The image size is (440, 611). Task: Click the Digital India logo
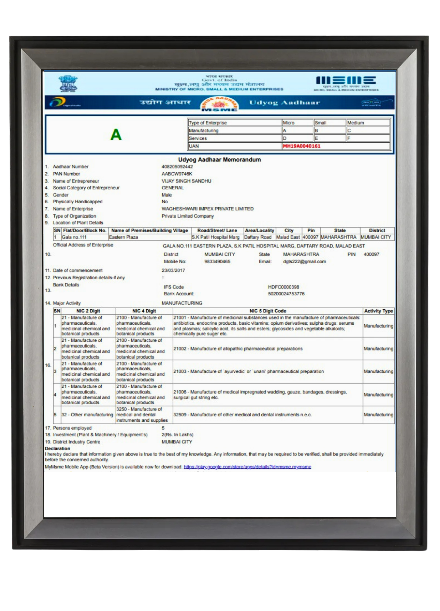point(64,103)
